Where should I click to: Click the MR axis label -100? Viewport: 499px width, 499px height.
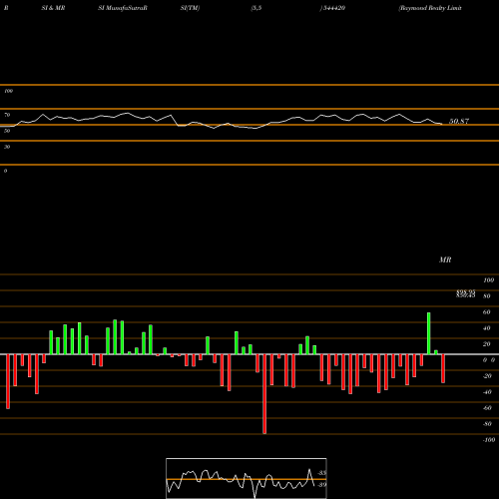pos(489,440)
